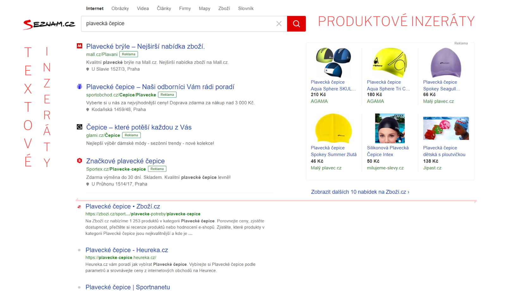Click the Sportex.cz favicon icon
The image size is (506, 291).
coord(79,161)
